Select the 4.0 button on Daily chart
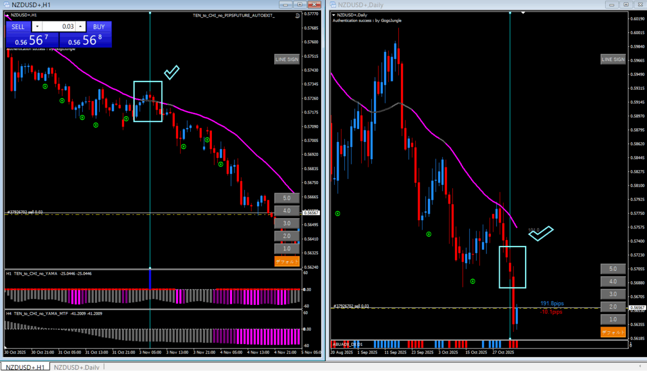Screen dimensions: 647x371 613,281
